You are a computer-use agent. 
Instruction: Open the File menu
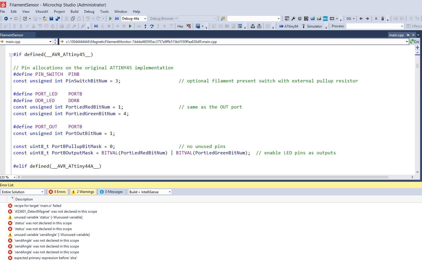click(2, 12)
